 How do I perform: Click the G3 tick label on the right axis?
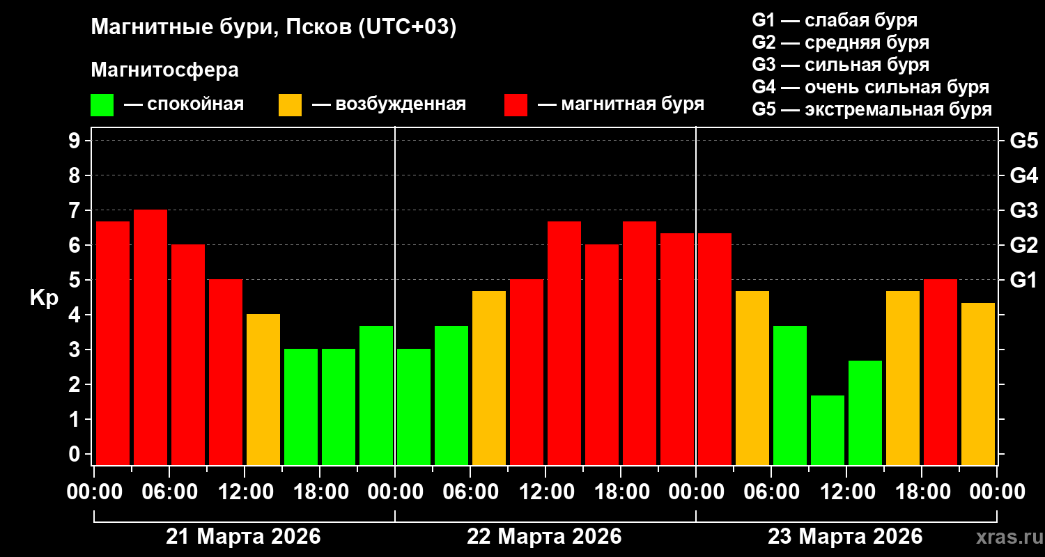click(x=1023, y=210)
